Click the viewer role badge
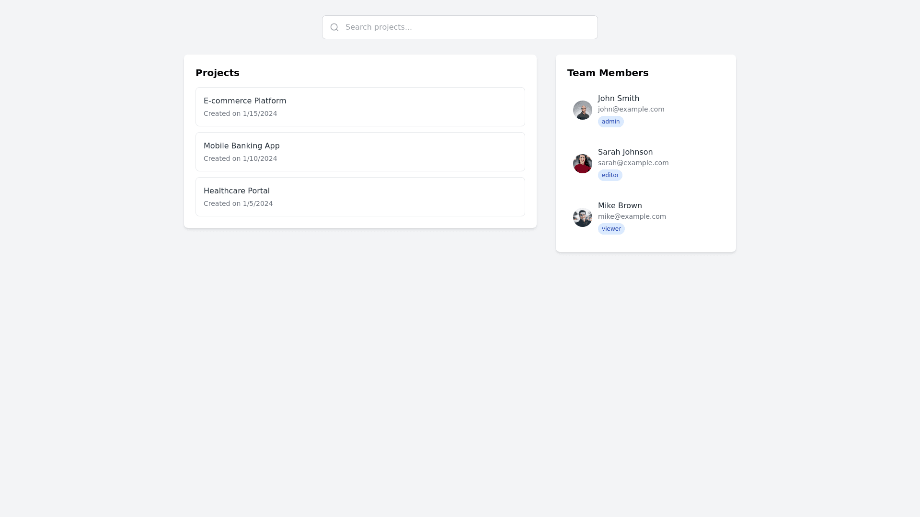The height and width of the screenshot is (517, 920). 611,229
